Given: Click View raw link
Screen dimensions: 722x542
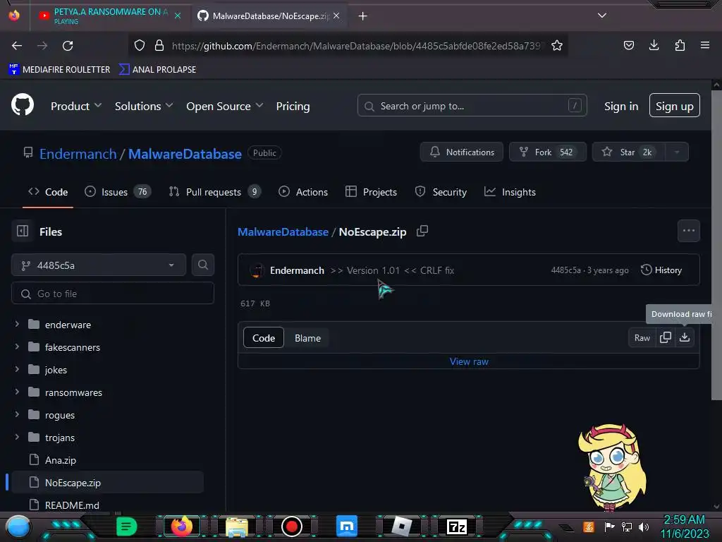Looking at the screenshot, I should point(469,361).
